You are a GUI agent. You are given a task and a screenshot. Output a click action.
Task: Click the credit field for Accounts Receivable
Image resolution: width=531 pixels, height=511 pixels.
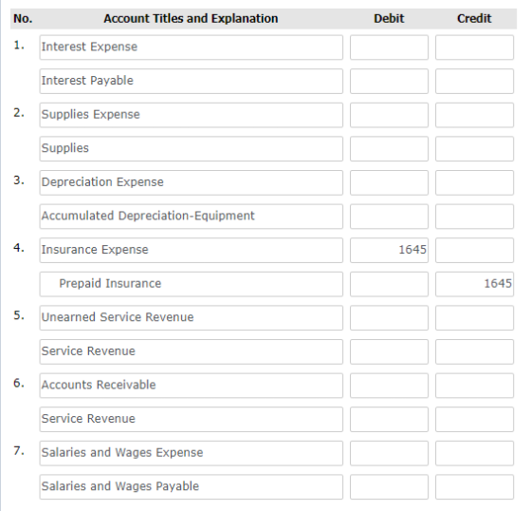click(x=474, y=386)
